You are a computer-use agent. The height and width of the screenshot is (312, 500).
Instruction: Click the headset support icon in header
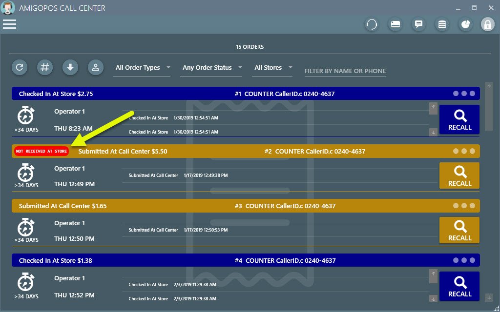(x=372, y=24)
